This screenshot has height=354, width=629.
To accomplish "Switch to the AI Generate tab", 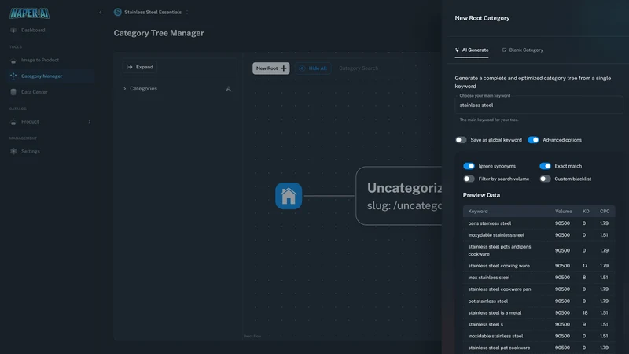I will tap(471, 50).
